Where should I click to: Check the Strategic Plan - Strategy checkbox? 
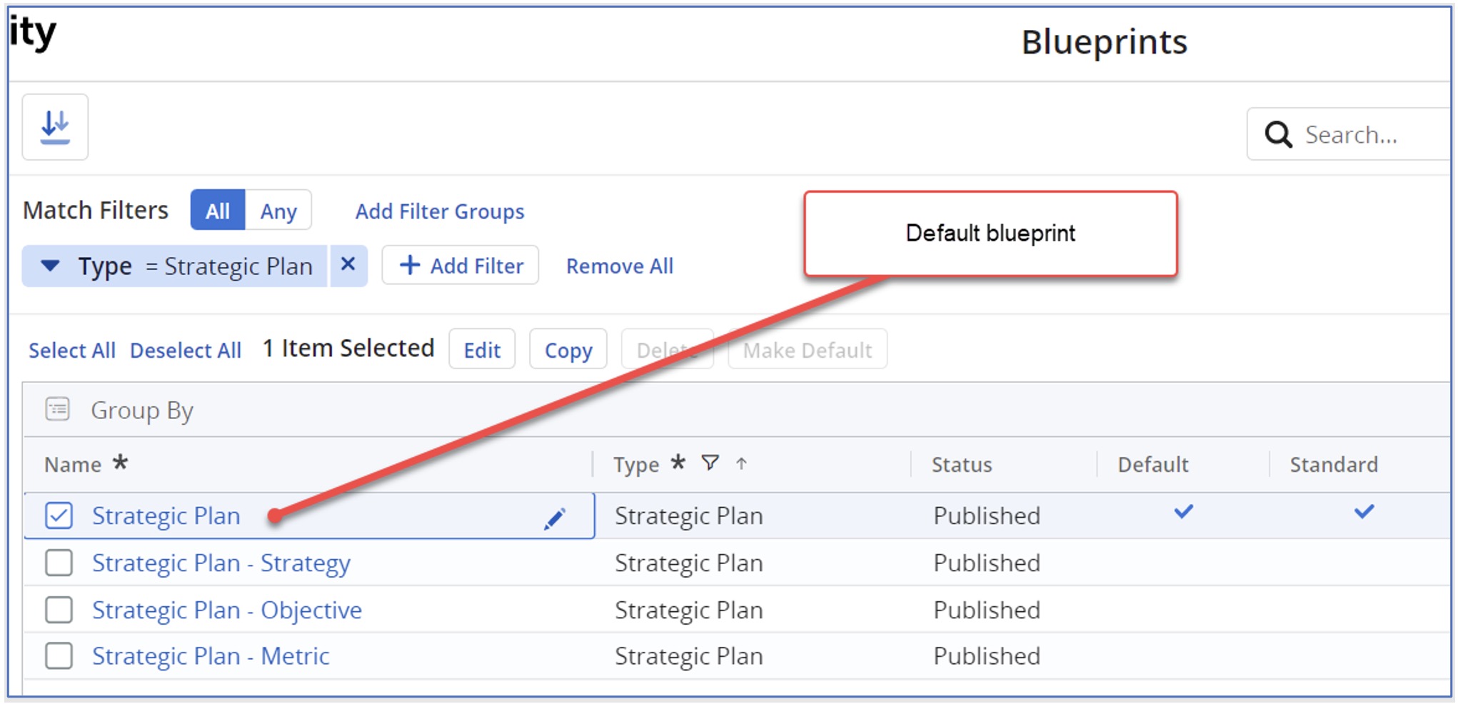coord(59,563)
